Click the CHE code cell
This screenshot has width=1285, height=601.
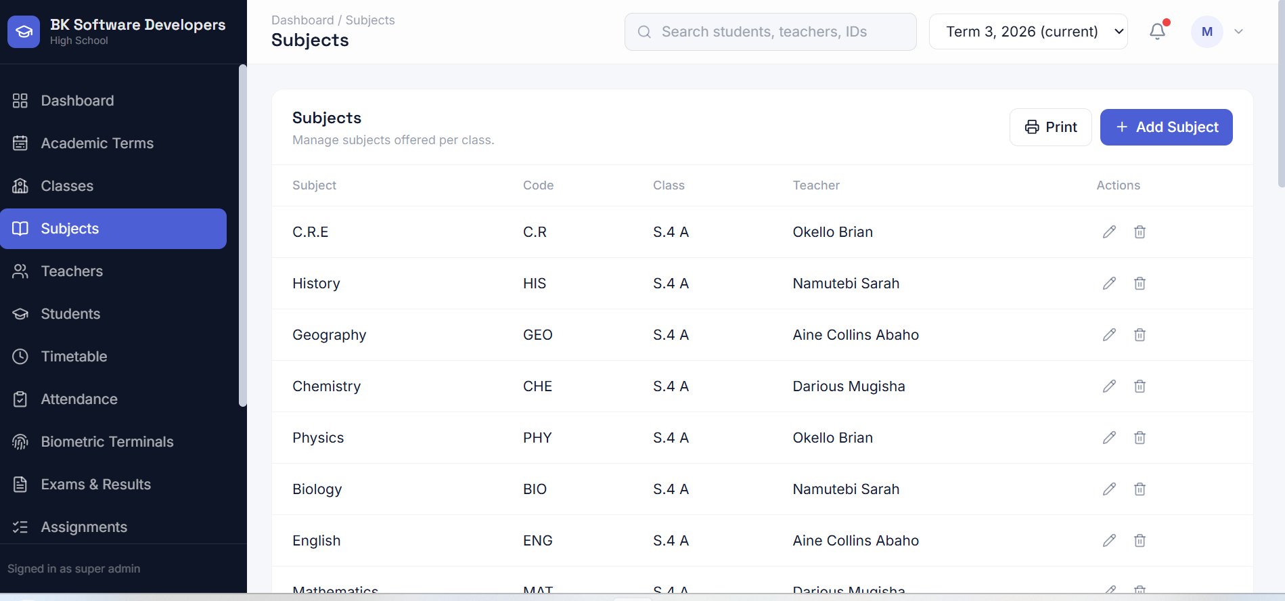click(x=537, y=386)
